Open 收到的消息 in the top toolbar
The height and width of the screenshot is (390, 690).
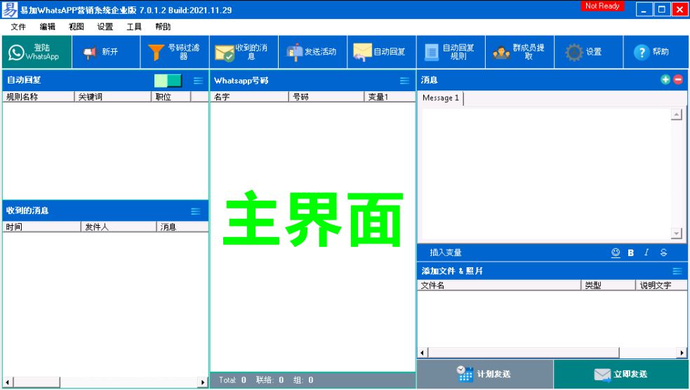click(x=244, y=52)
